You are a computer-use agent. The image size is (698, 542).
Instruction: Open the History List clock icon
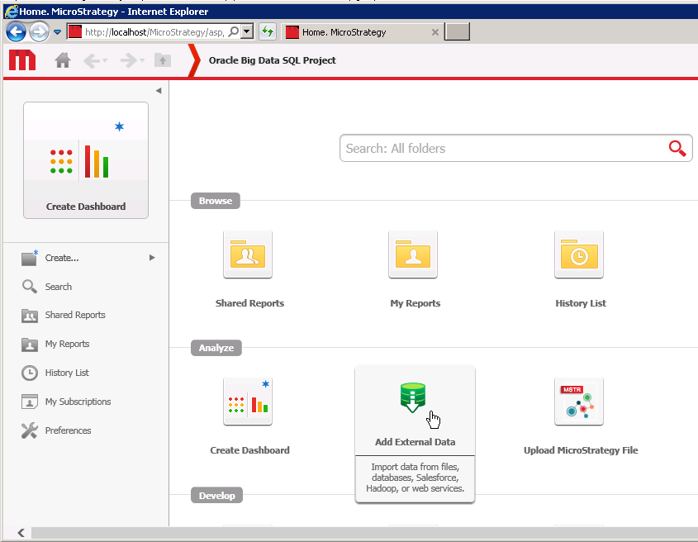[x=579, y=254]
